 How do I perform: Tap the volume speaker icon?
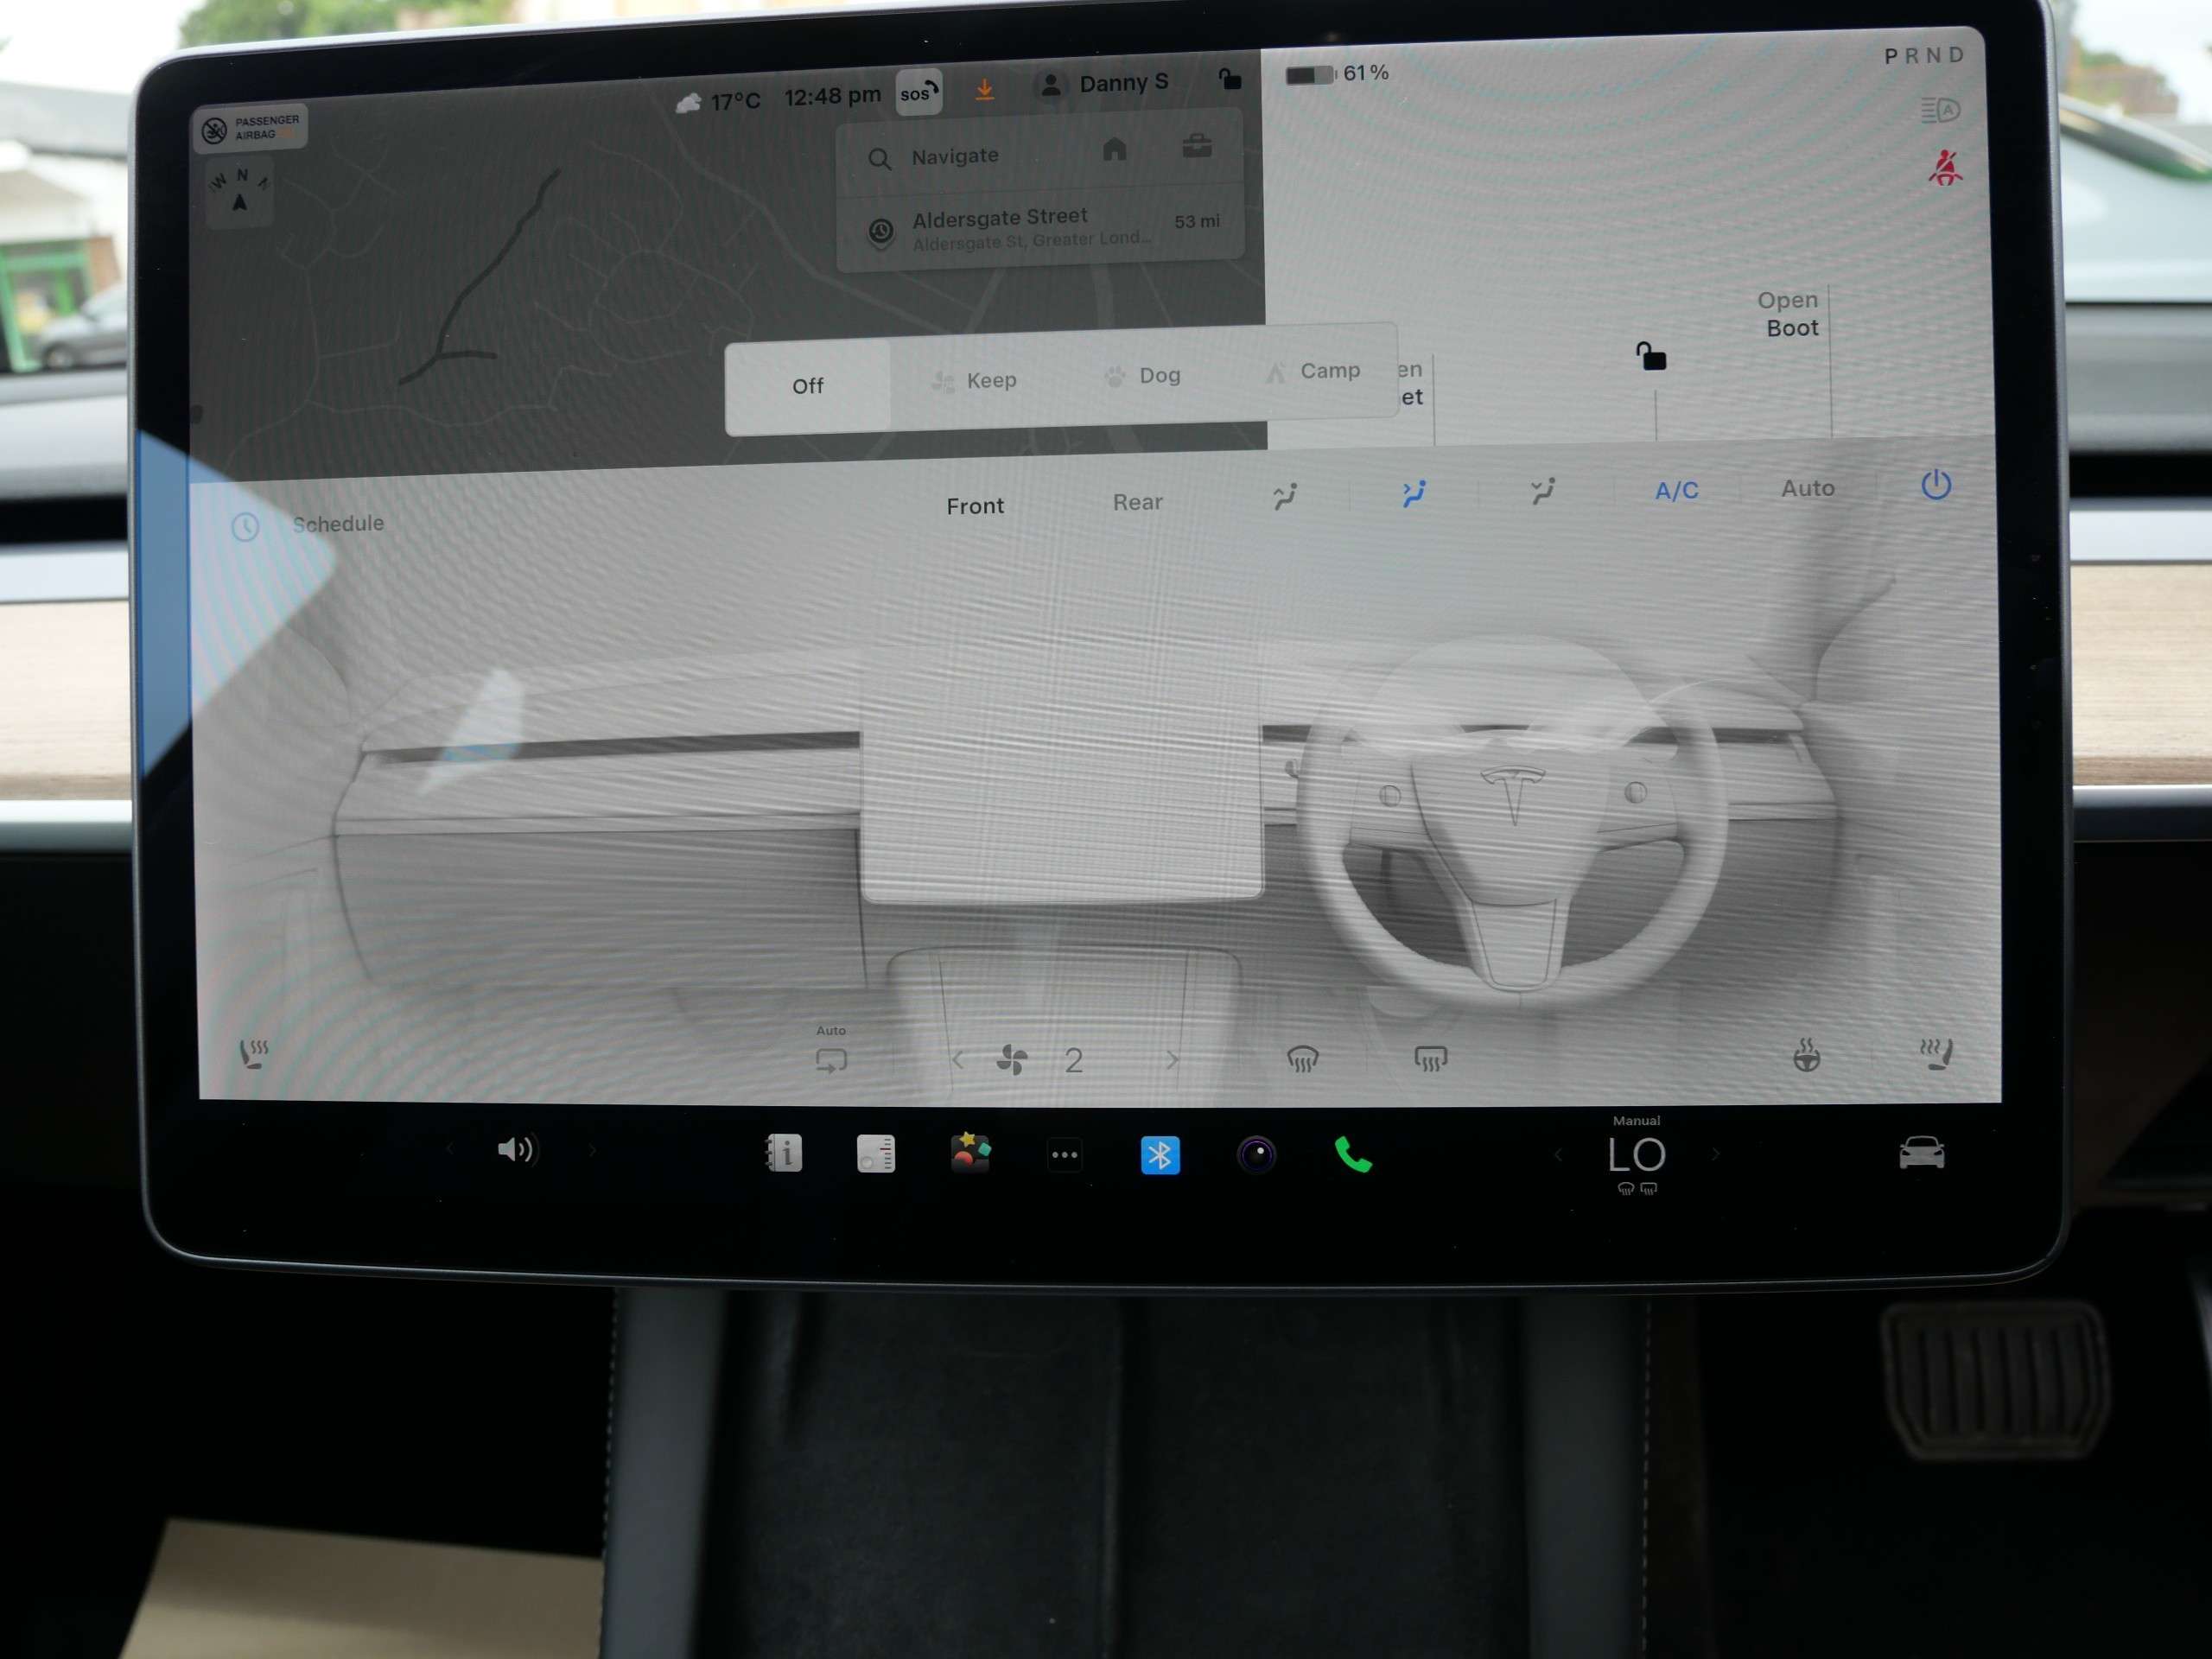(517, 1150)
